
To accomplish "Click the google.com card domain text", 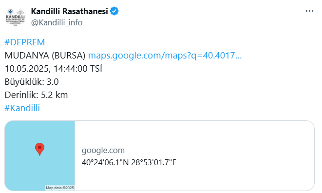I will point(103,150).
